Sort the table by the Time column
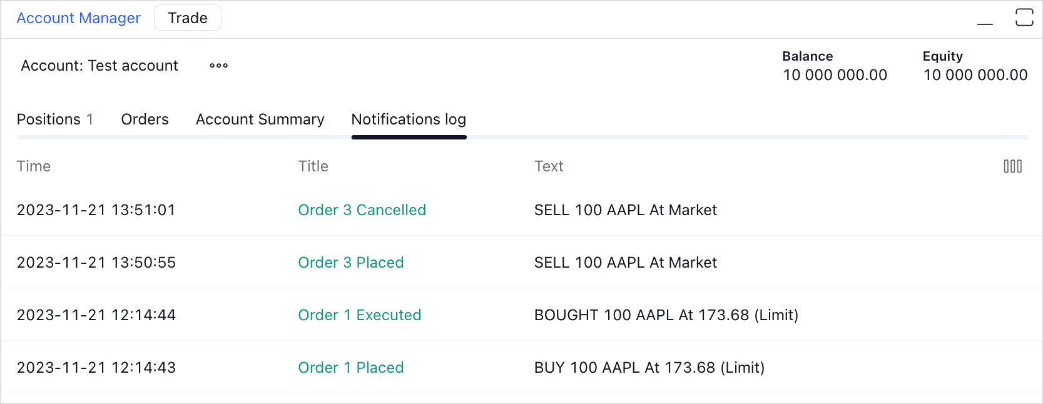 coord(34,166)
